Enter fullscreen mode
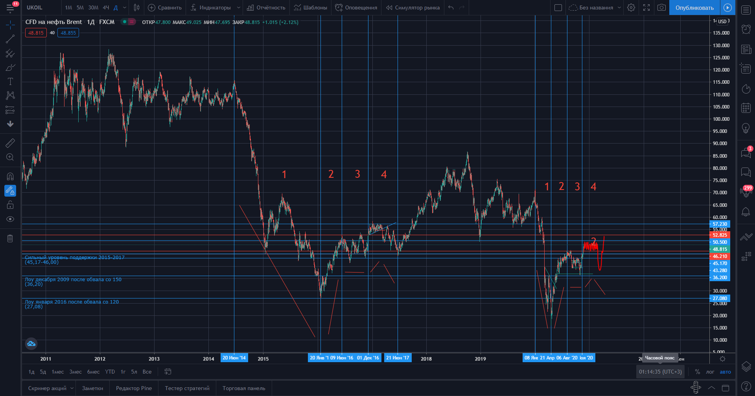 click(x=646, y=7)
